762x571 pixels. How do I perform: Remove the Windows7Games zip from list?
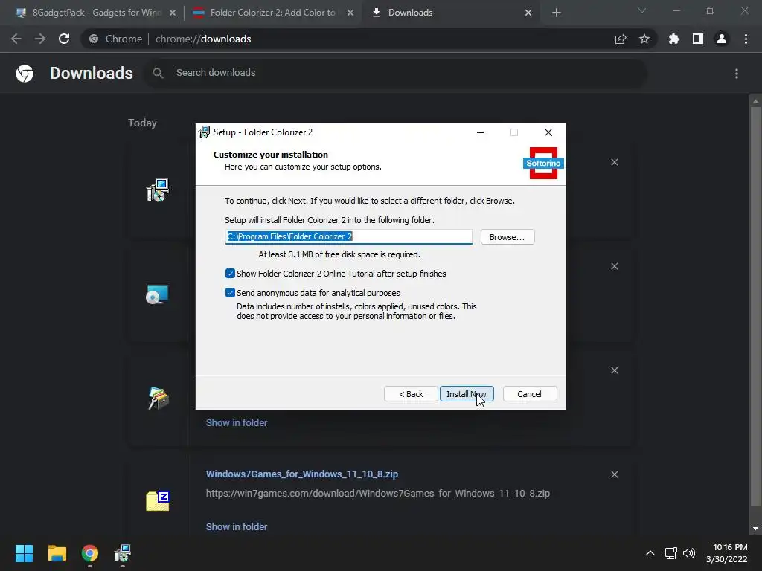tap(615, 474)
